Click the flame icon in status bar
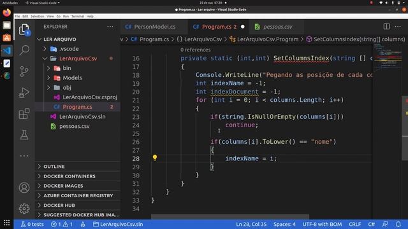 coord(83,224)
